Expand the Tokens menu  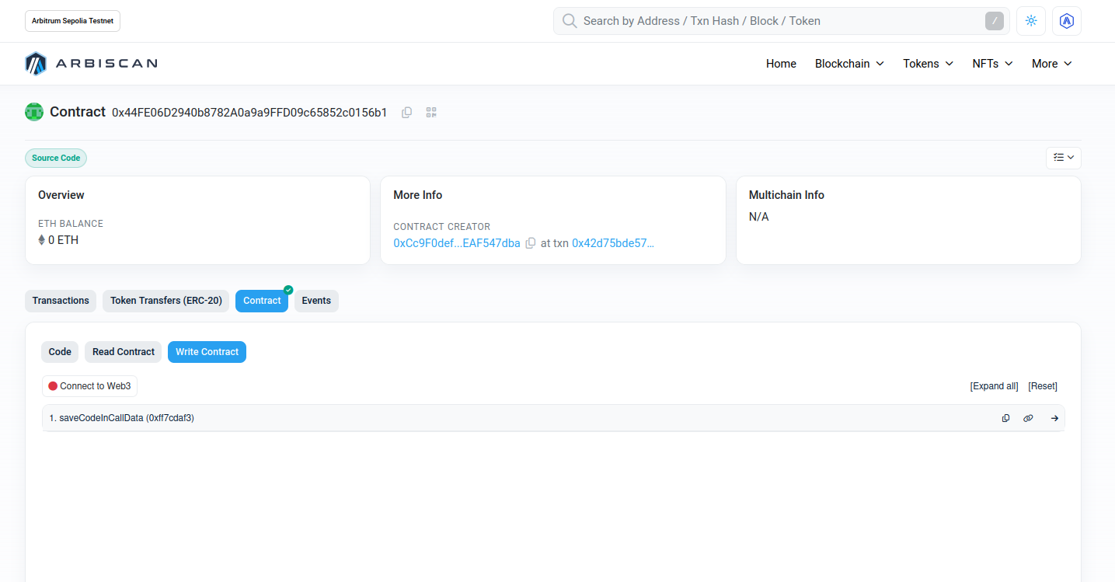click(928, 64)
